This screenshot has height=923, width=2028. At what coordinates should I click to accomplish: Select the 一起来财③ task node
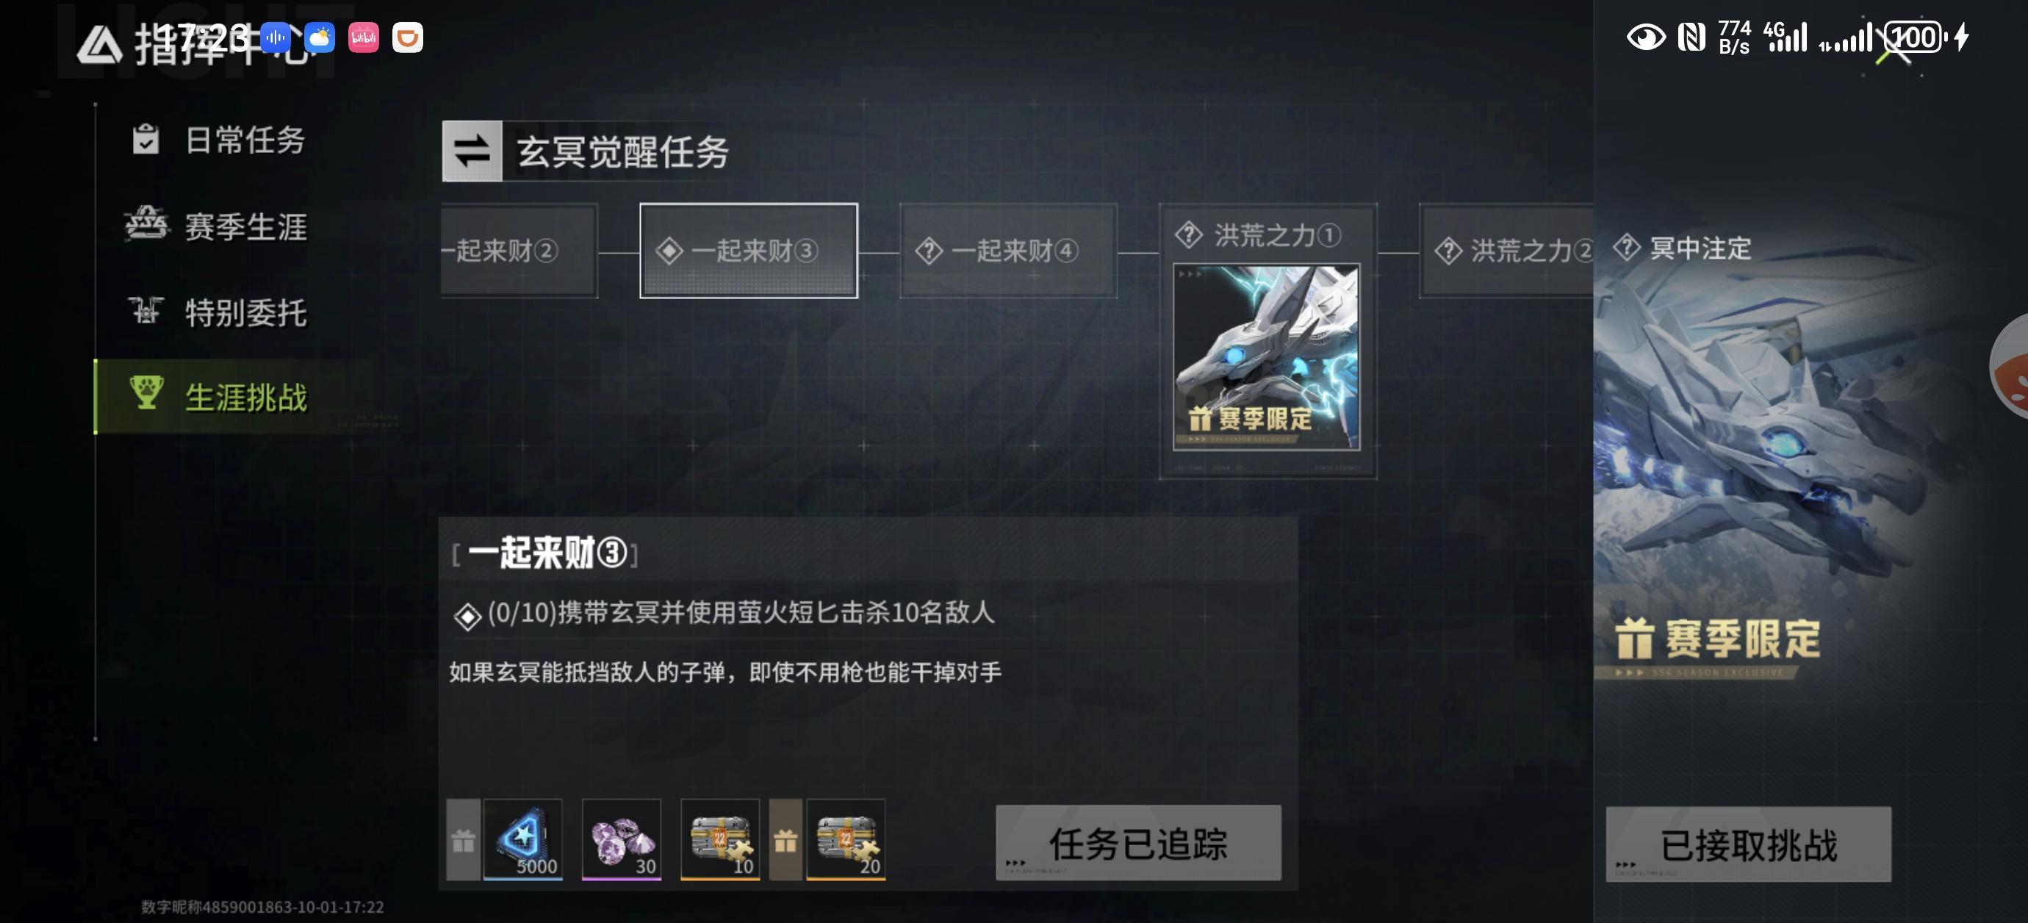[x=749, y=251]
